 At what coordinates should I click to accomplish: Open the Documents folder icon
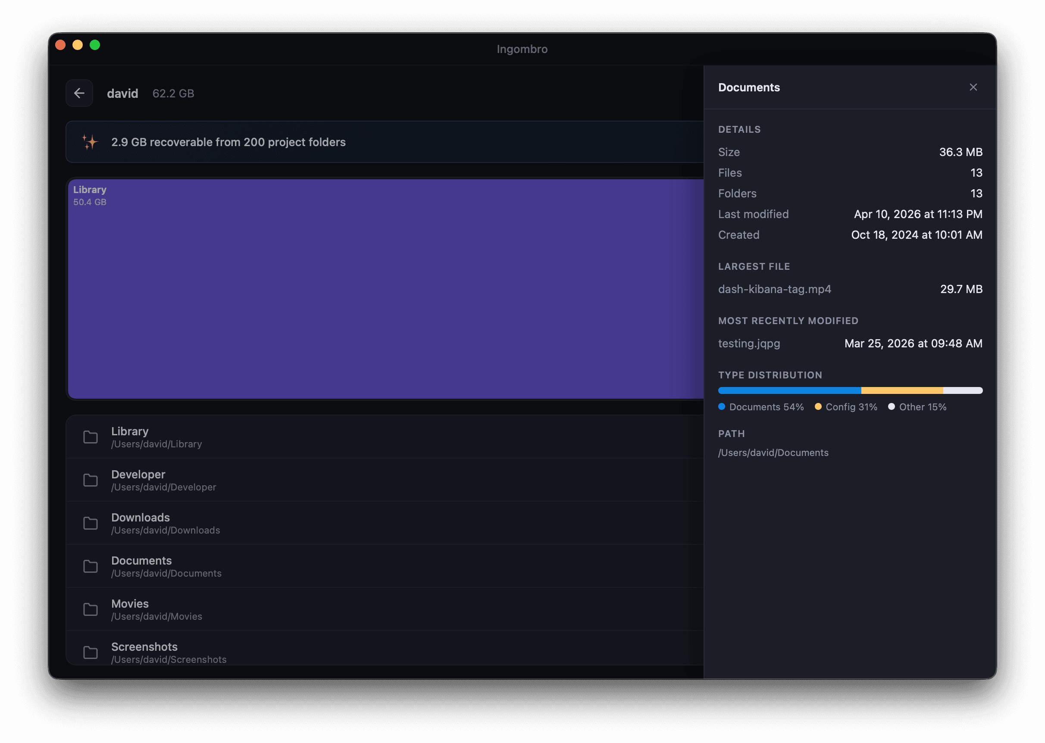pyautogui.click(x=91, y=566)
